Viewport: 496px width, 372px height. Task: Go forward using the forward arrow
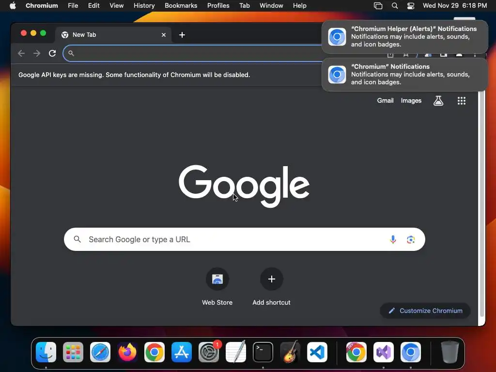(x=37, y=53)
